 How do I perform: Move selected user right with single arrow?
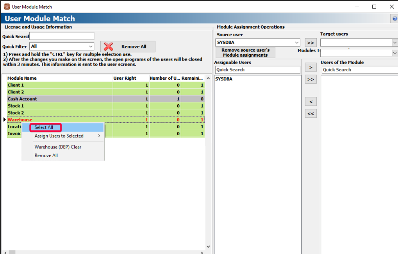coord(311,68)
